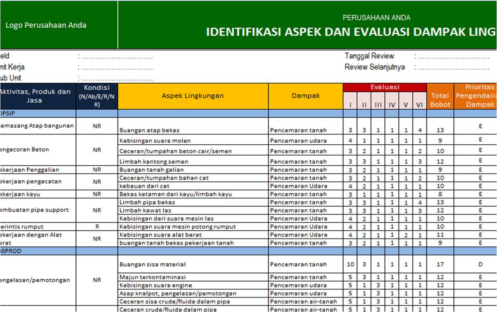Click the Pekerjaan Penggalian activity cell
497x312 pixels.
[x=38, y=170]
